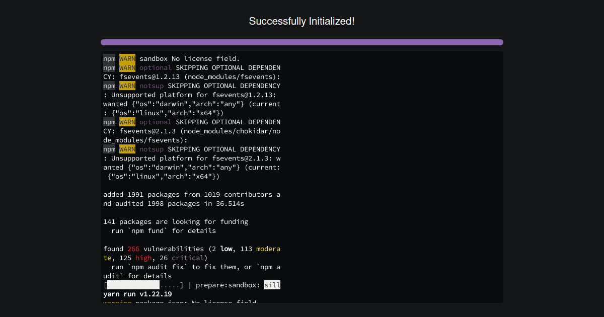Click the "266" vulnerabilities count

(x=133, y=249)
